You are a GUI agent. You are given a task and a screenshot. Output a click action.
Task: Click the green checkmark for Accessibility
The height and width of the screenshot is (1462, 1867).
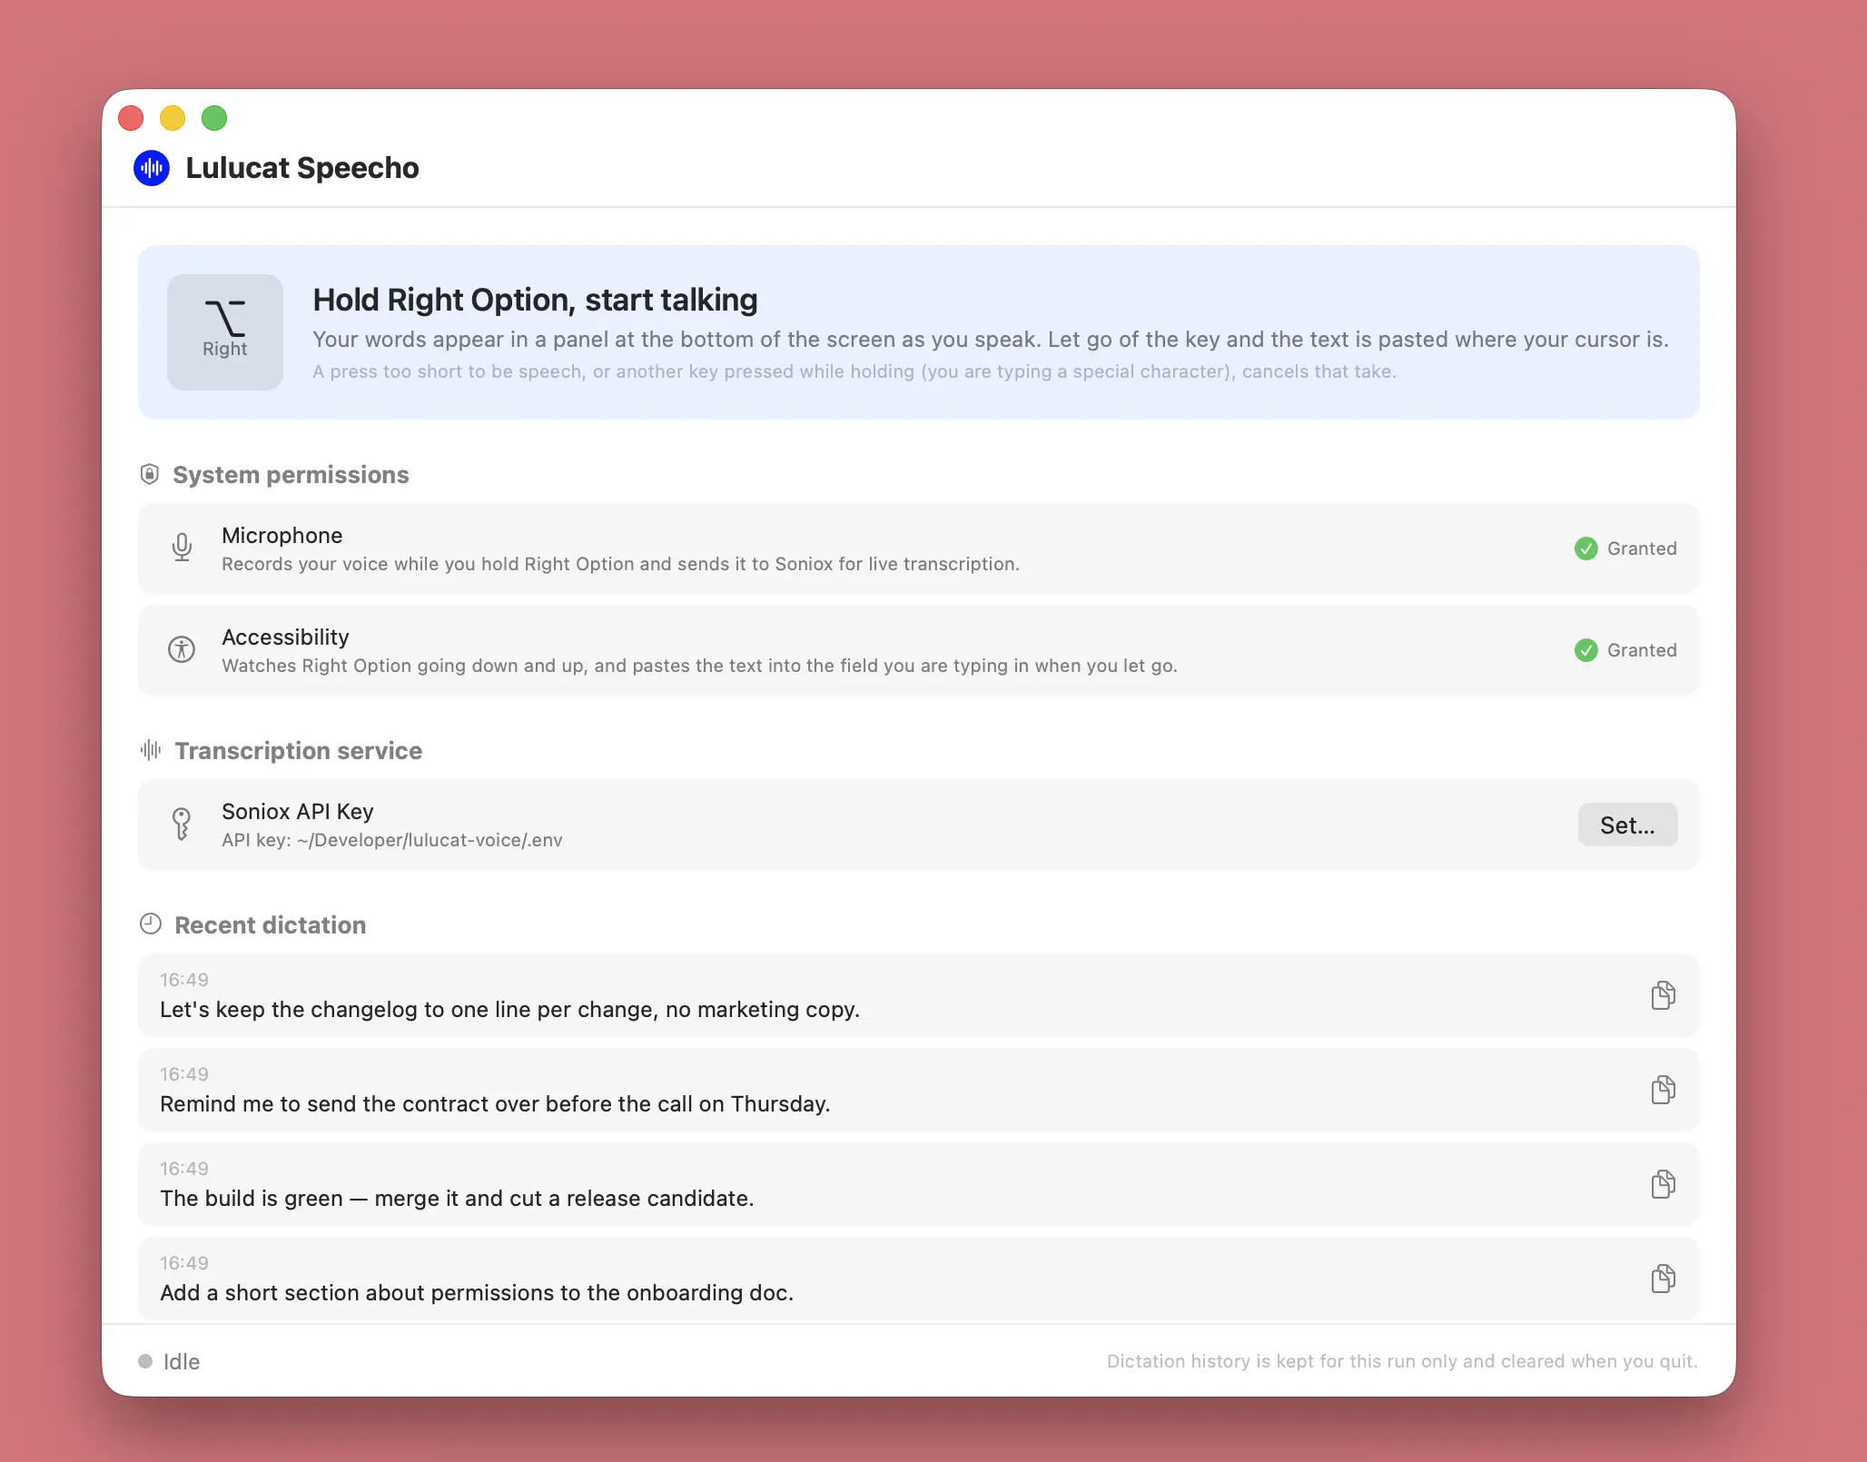(x=1586, y=650)
